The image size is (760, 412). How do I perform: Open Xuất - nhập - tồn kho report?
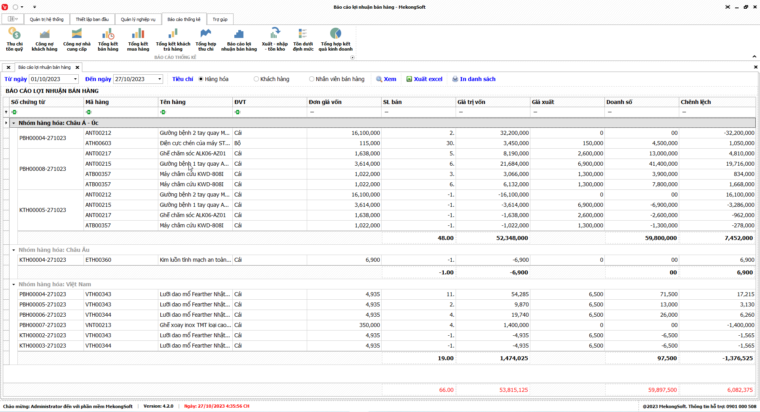275,40
